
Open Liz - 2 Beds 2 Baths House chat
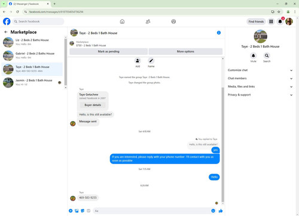click(x=32, y=42)
